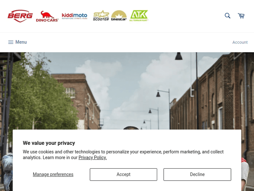Go to the Account page
This screenshot has width=254, height=191.
point(240,42)
